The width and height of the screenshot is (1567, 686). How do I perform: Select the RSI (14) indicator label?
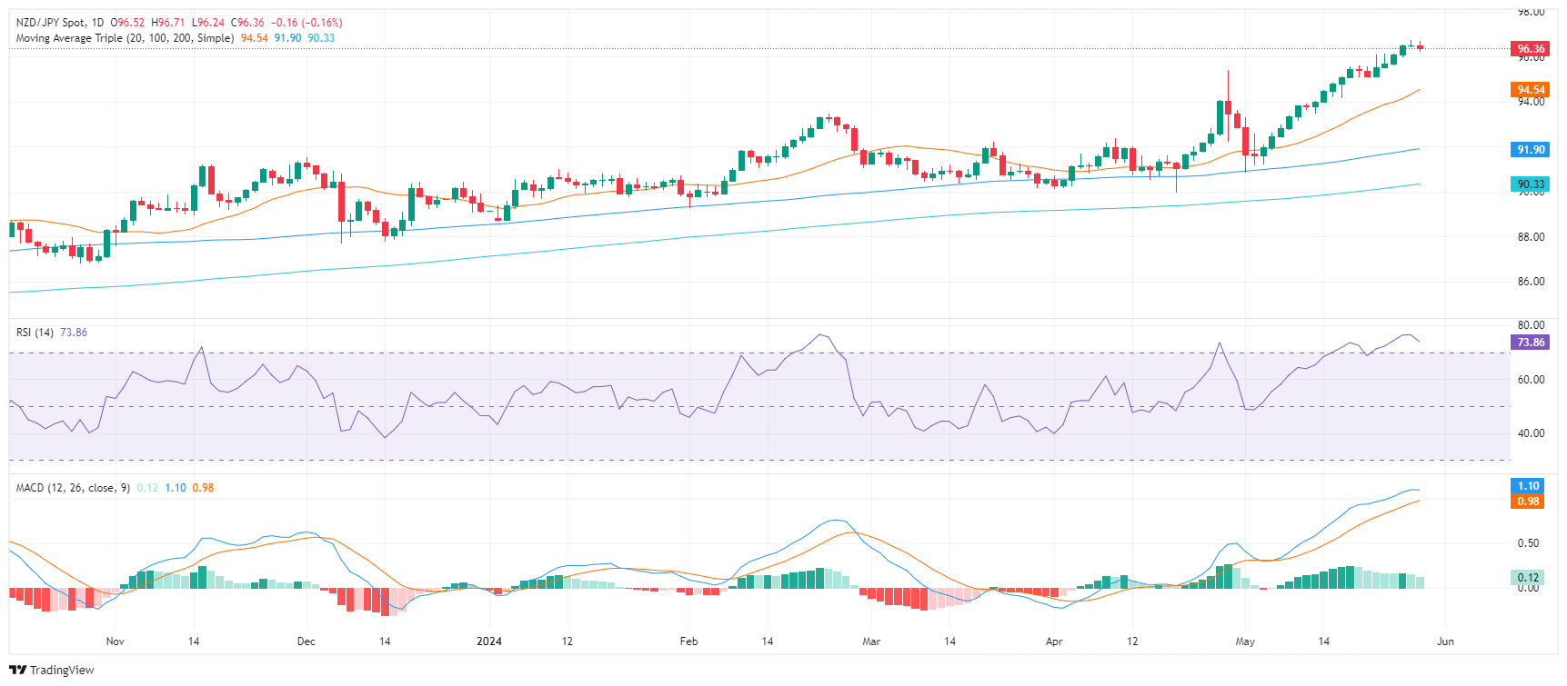point(35,333)
